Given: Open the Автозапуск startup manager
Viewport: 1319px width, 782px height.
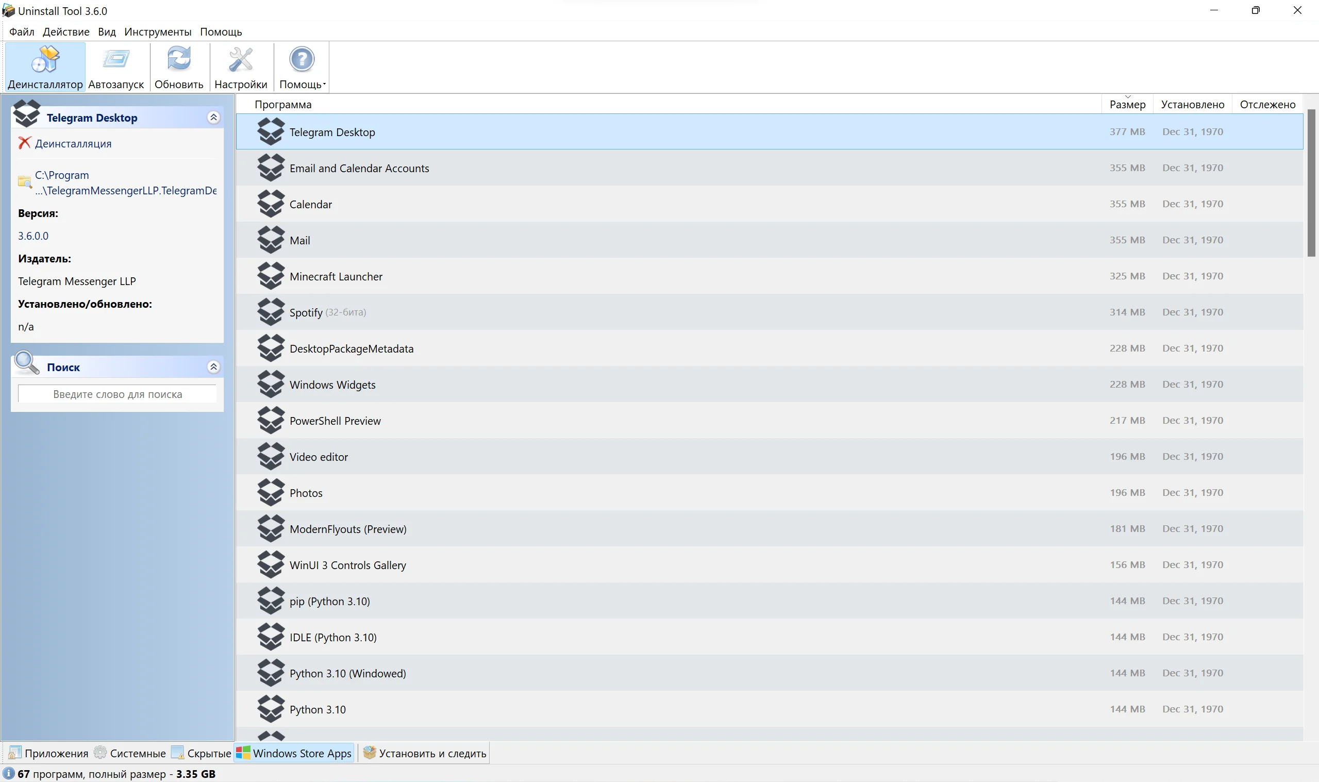Looking at the screenshot, I should [116, 67].
